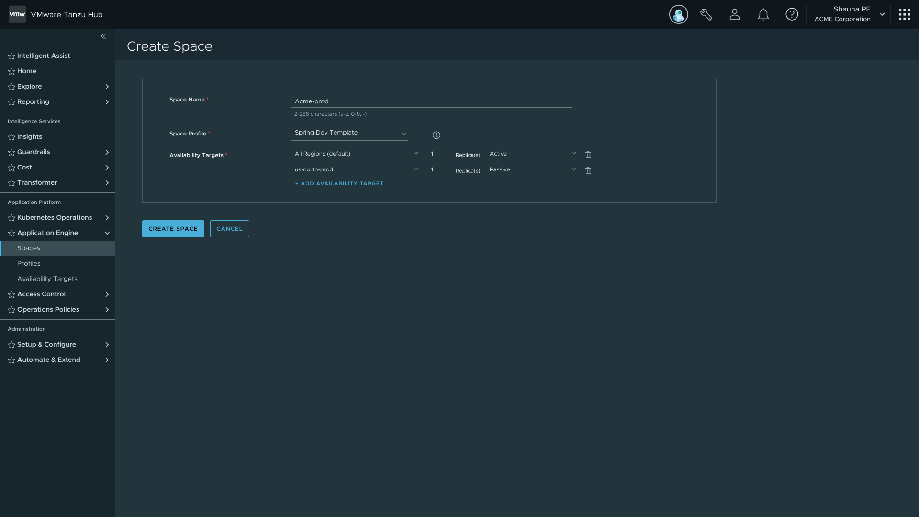Favorite Intelligent Assist with star icon
919x517 pixels.
point(11,56)
